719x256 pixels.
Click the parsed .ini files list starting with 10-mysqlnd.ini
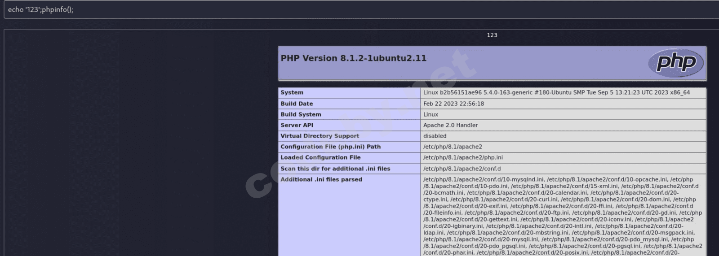pyautogui.click(x=563, y=216)
